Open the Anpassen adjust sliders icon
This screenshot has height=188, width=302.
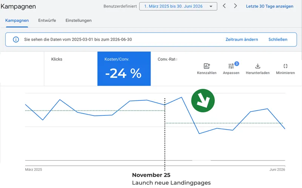[x=231, y=66]
